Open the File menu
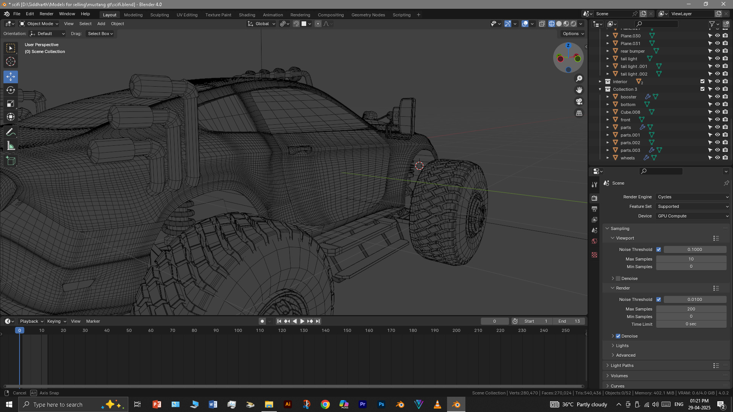 (17, 14)
